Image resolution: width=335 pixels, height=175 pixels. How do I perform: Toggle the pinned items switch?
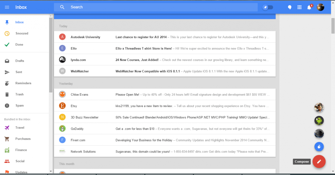tap(268, 7)
